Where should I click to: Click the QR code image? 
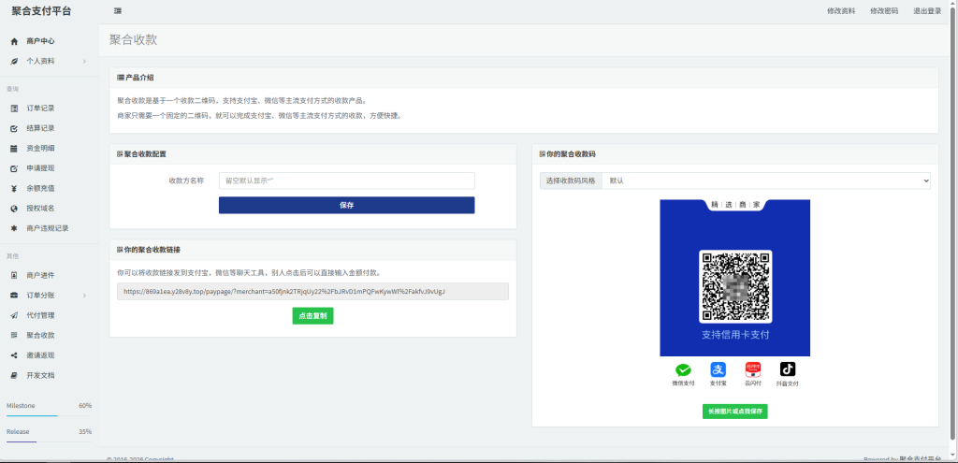(x=735, y=286)
